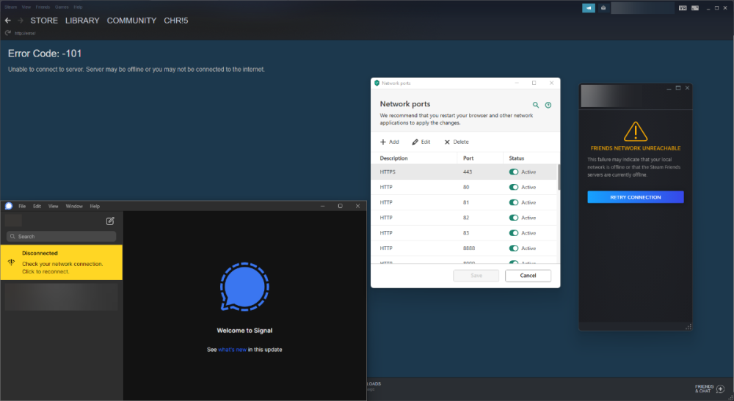
Task: Click the RETRY CONNECTION button
Action: pos(635,197)
